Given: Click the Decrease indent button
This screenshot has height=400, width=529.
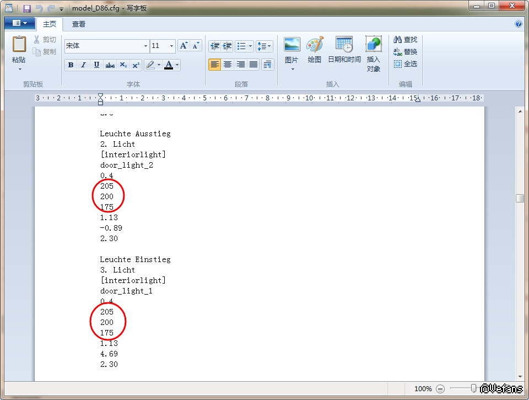Looking at the screenshot, I should (214, 46).
